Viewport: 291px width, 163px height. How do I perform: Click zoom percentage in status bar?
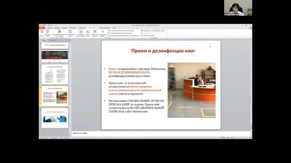point(232,138)
